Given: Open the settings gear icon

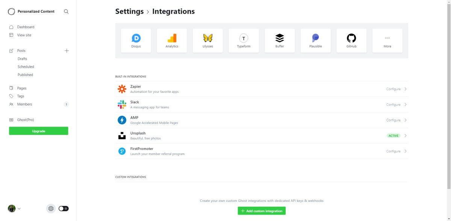Looking at the screenshot, I should coord(51,208).
